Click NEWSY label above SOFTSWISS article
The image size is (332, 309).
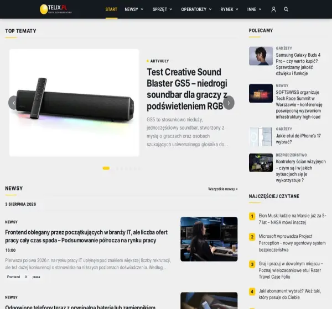point(282,86)
